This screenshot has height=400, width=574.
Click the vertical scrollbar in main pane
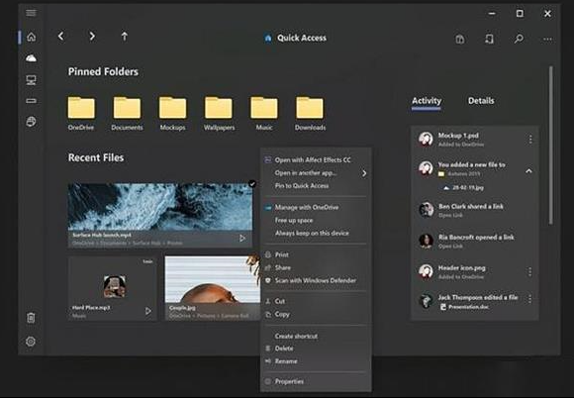point(551,145)
